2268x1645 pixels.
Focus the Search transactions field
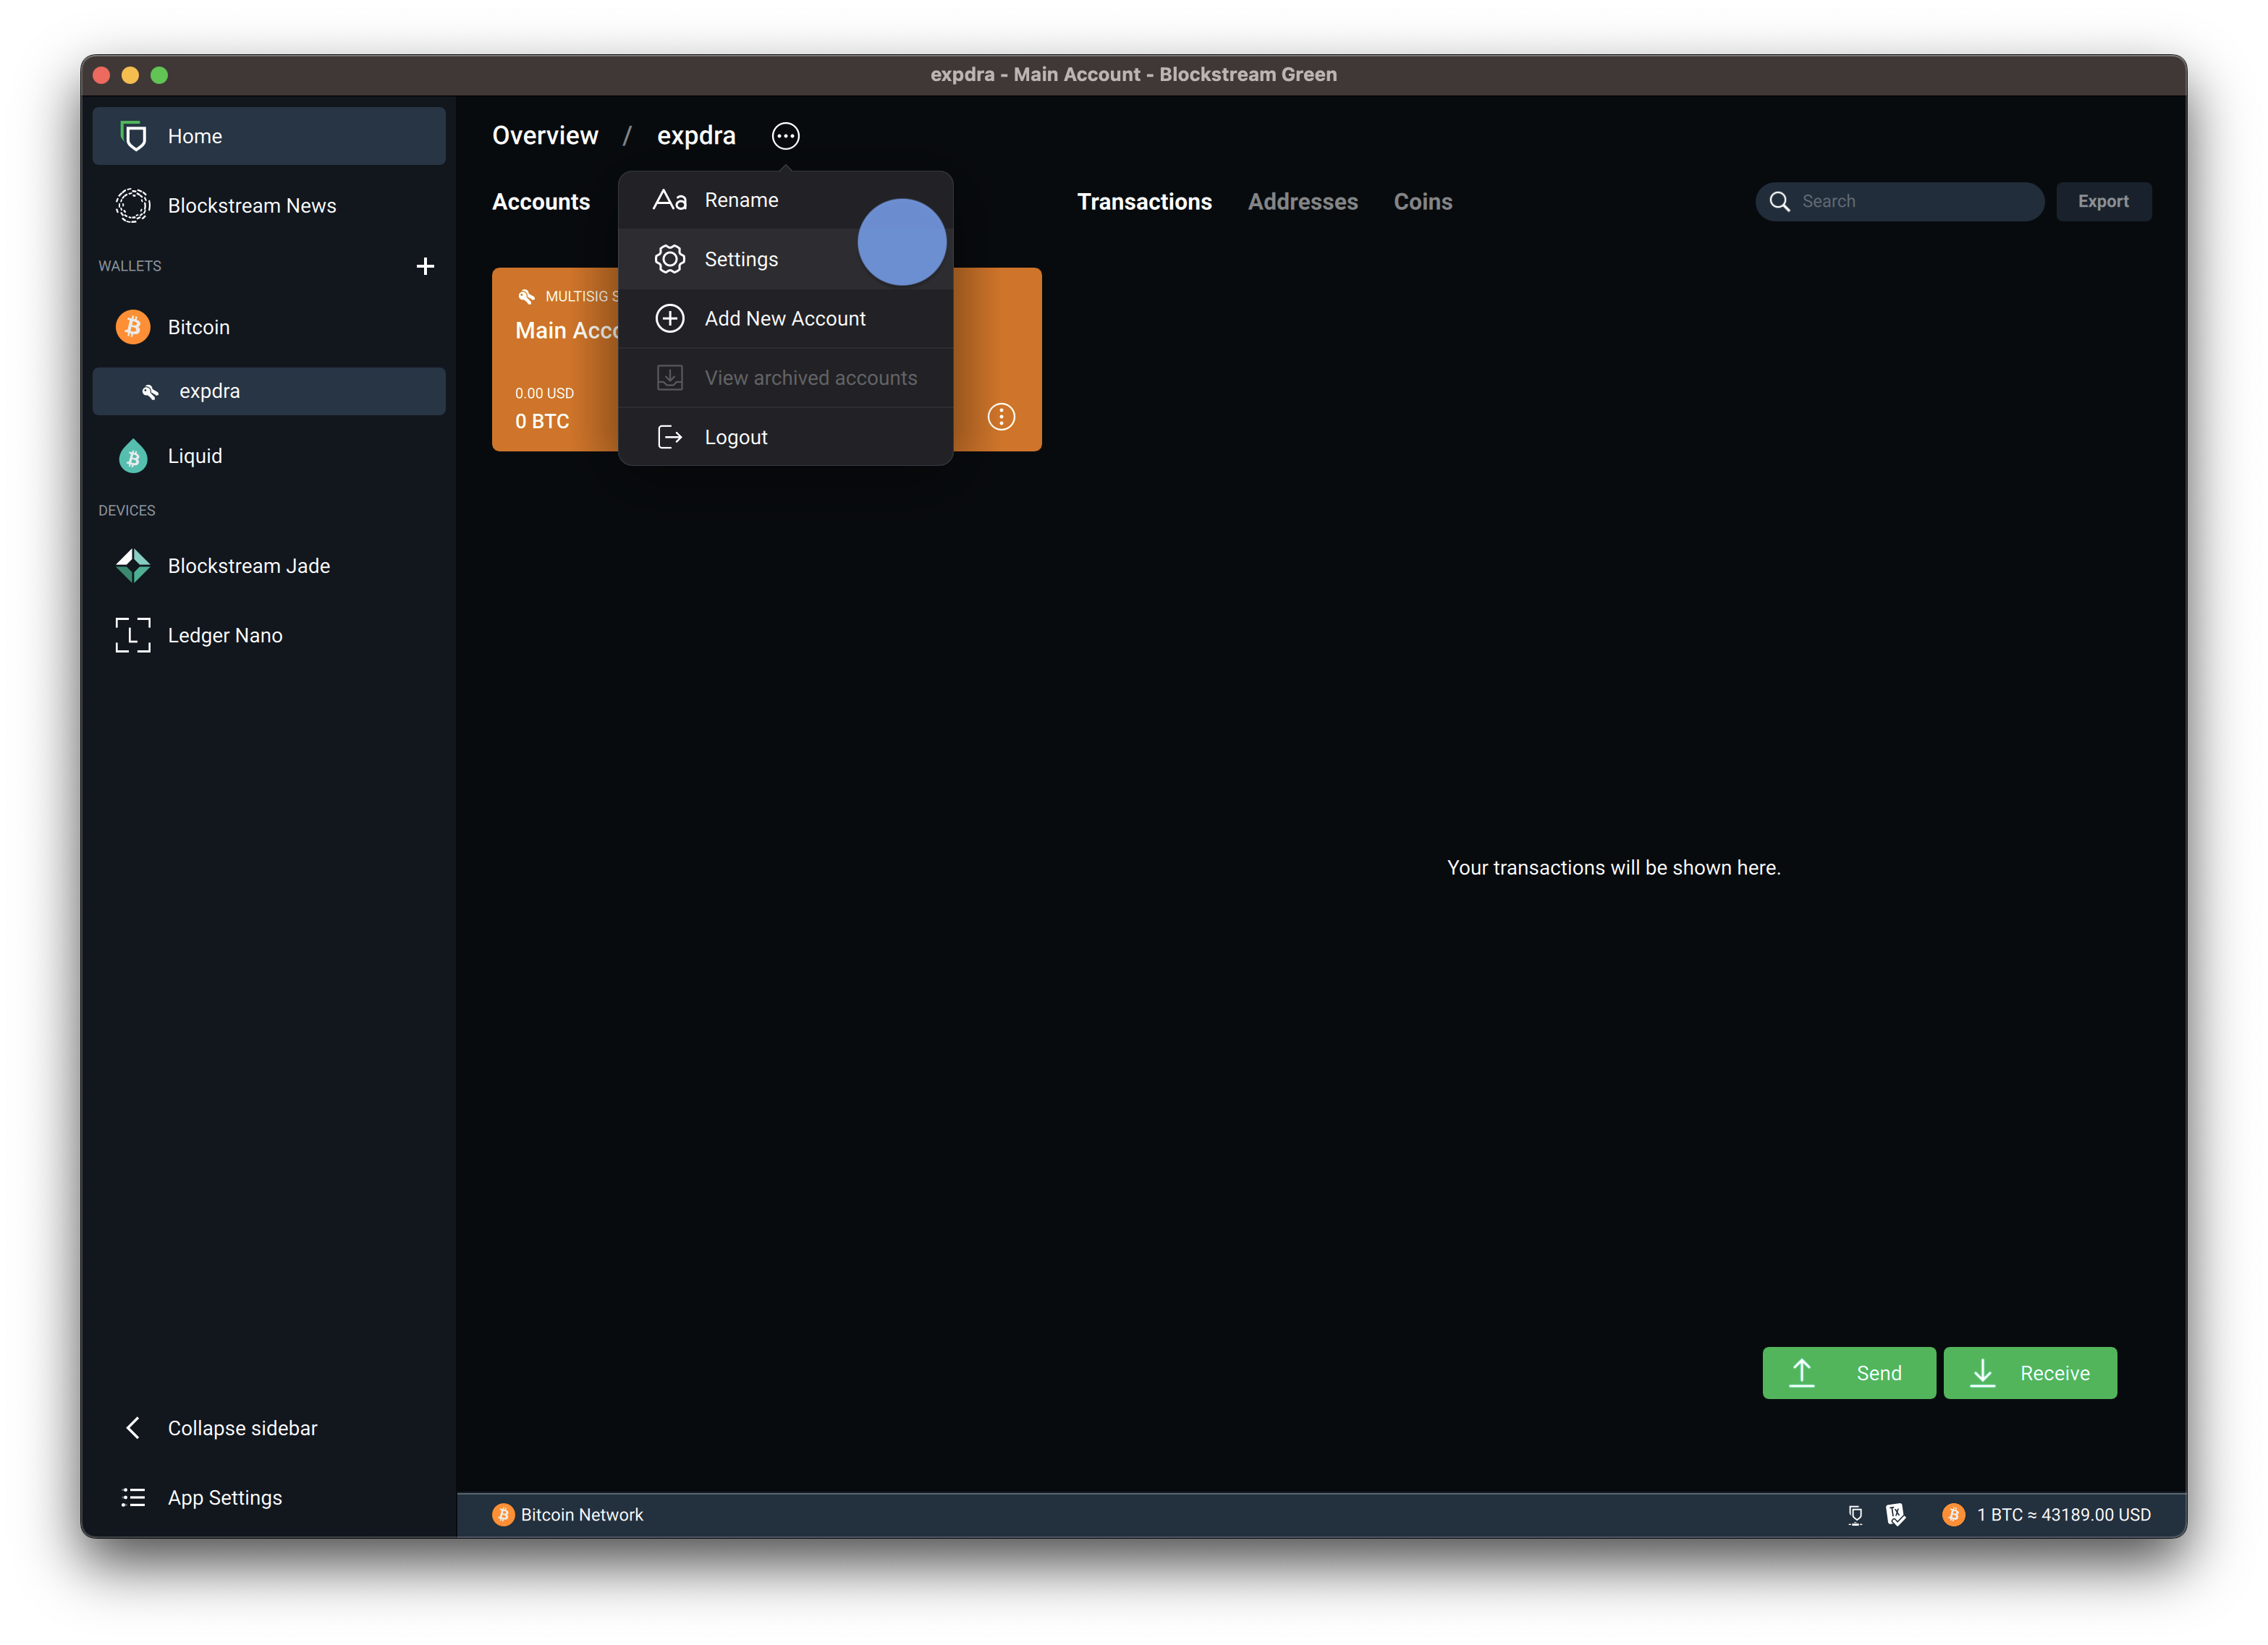(x=1899, y=201)
